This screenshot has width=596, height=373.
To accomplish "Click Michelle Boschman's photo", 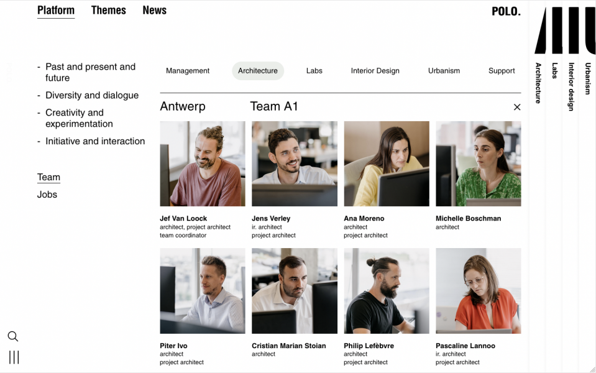I will (x=479, y=164).
